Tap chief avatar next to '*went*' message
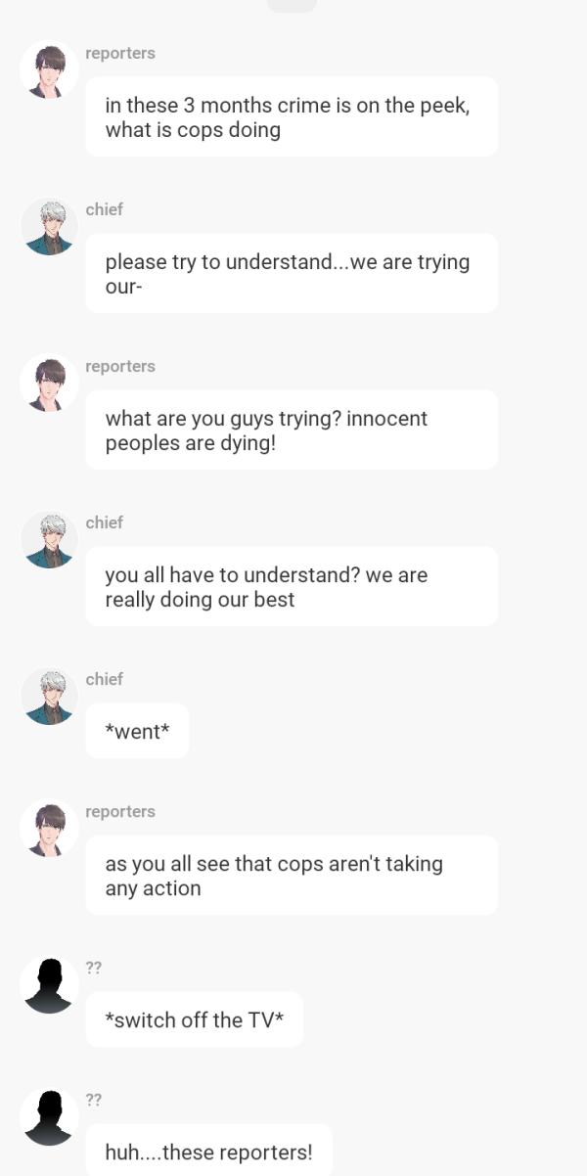The width and height of the screenshot is (587, 1176). click(x=49, y=696)
